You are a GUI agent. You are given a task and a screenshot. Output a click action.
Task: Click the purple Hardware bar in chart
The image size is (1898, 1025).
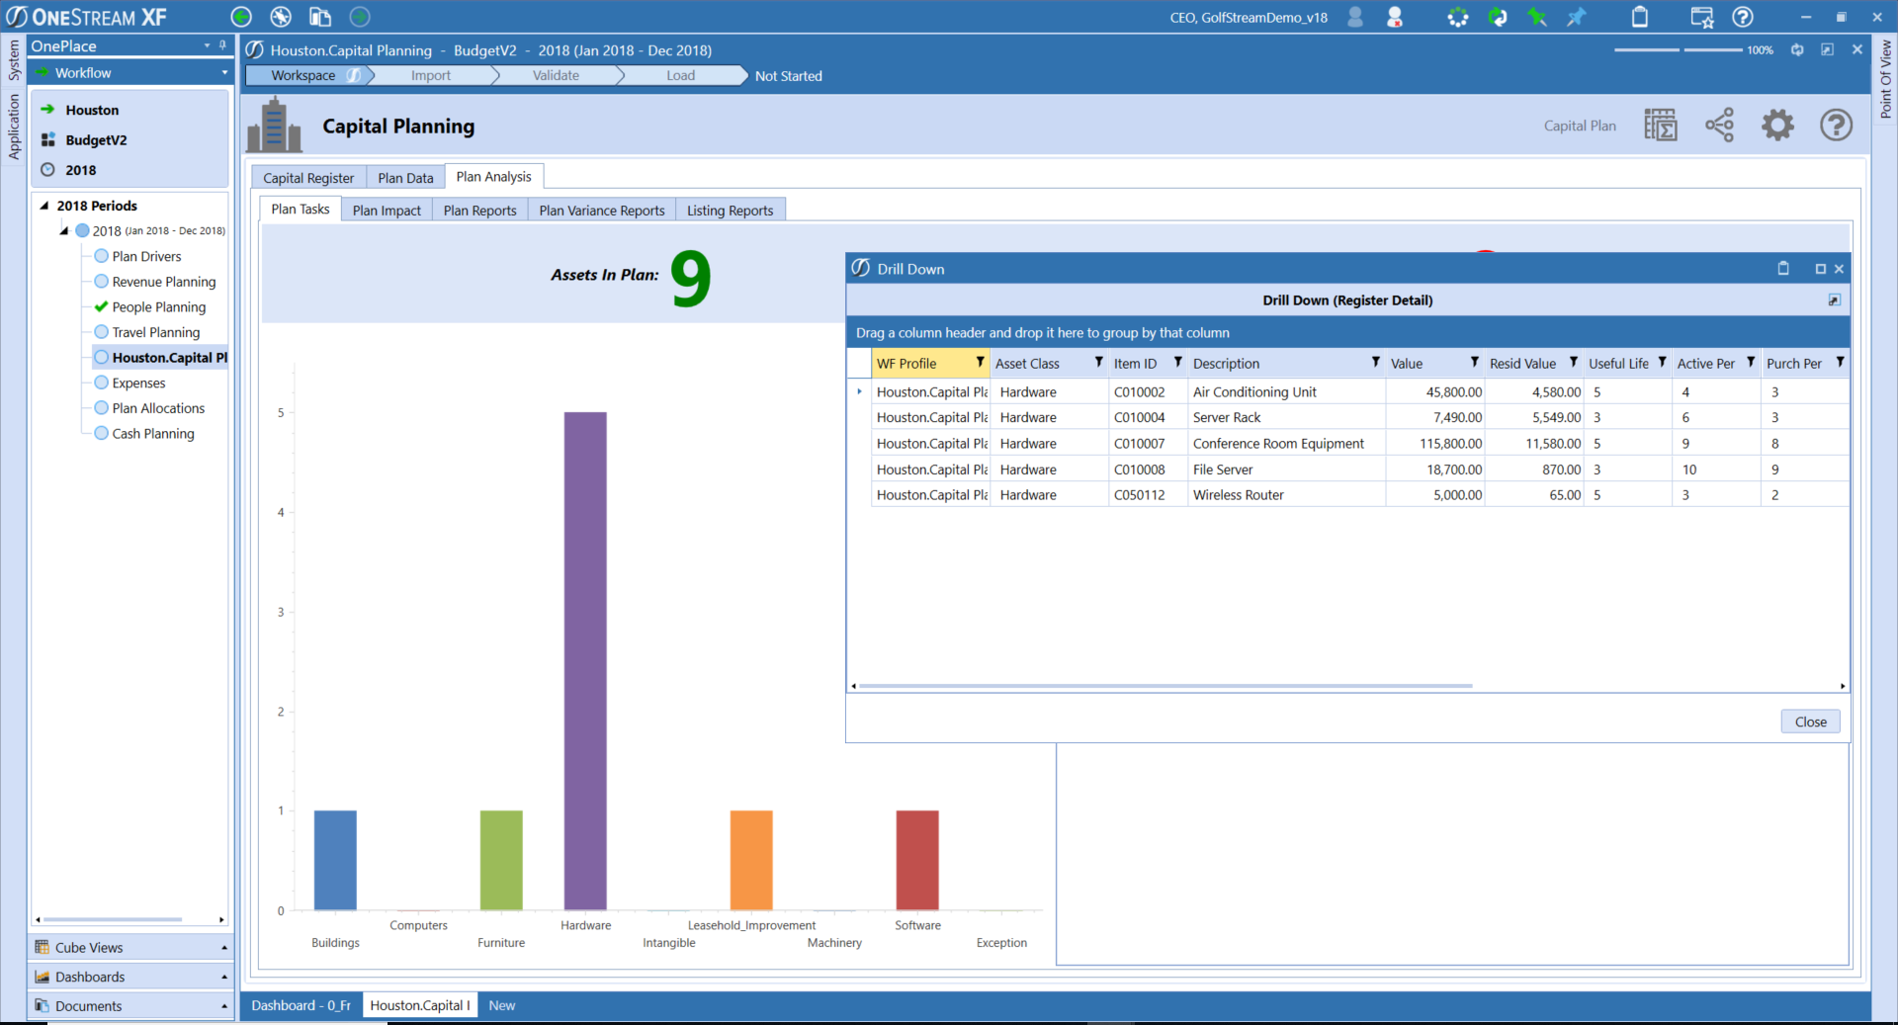[585, 660]
